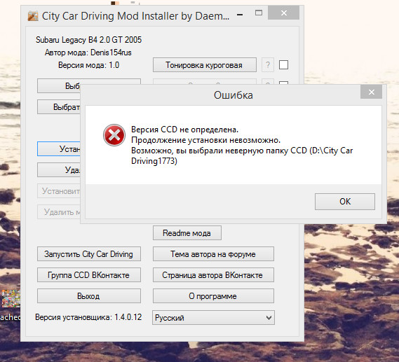Maximize the Mod Installer window

click(259, 13)
